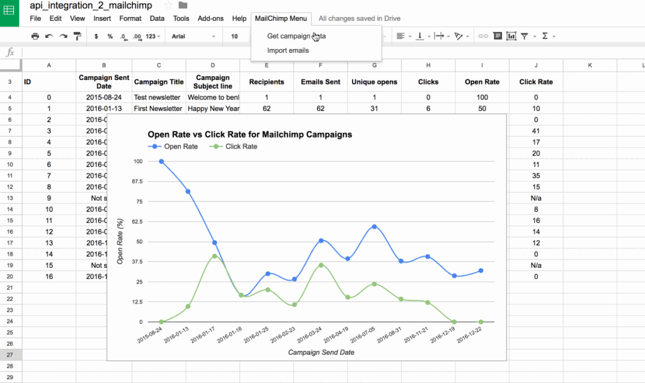Open the Insert menu
Screen dimensions: 645x383
pos(102,18)
